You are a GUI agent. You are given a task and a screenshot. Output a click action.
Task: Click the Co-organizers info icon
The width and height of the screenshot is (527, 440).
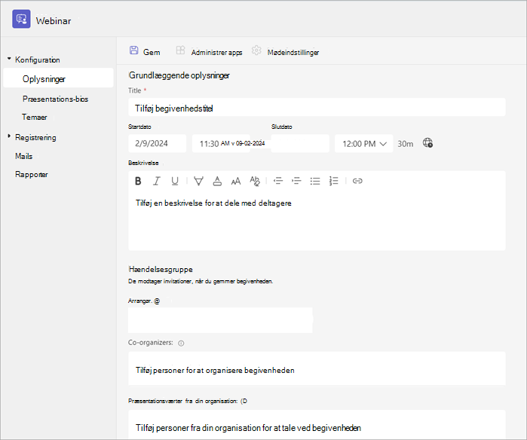point(181,344)
